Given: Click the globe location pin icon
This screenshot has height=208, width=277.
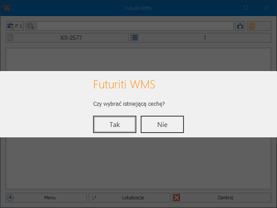Looking at the screenshot, I should (30, 26).
